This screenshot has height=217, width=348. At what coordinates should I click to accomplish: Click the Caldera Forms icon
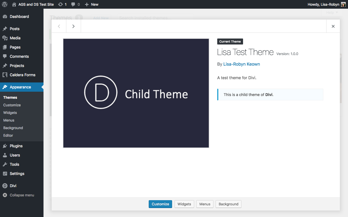click(5, 75)
